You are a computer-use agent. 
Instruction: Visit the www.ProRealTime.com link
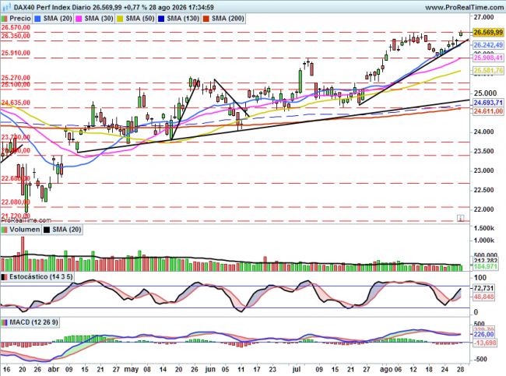click(x=465, y=7)
